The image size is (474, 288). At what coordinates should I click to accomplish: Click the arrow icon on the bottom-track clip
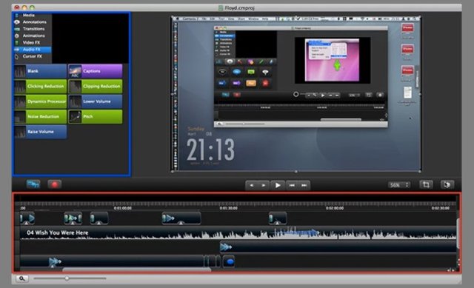coord(55,261)
